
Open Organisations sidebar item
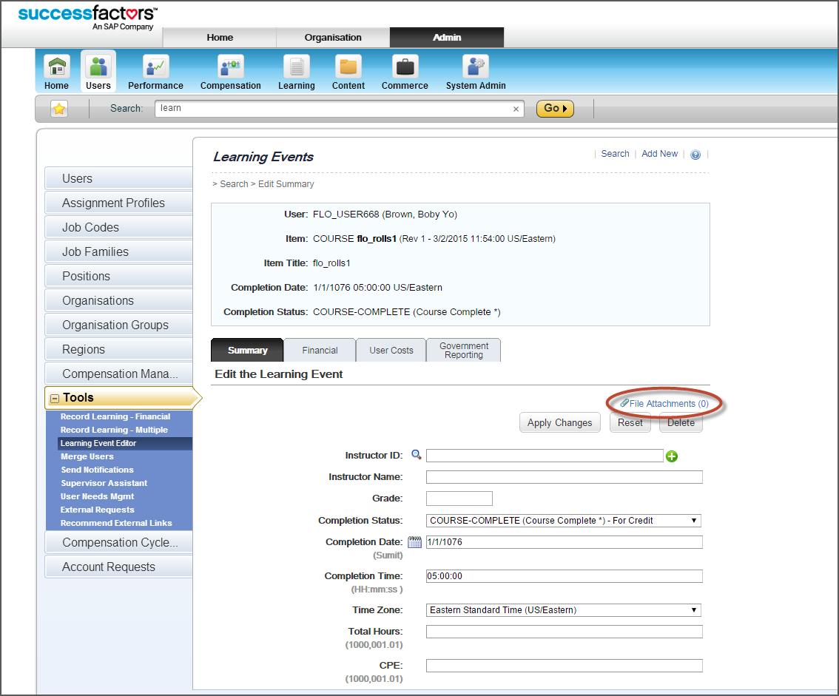pyautogui.click(x=119, y=300)
